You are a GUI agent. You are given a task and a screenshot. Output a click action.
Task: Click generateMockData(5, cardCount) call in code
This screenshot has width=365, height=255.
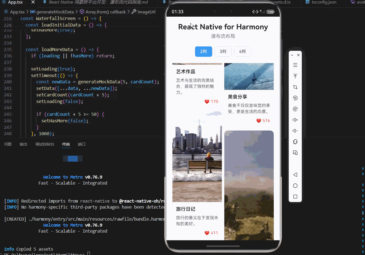click(118, 82)
